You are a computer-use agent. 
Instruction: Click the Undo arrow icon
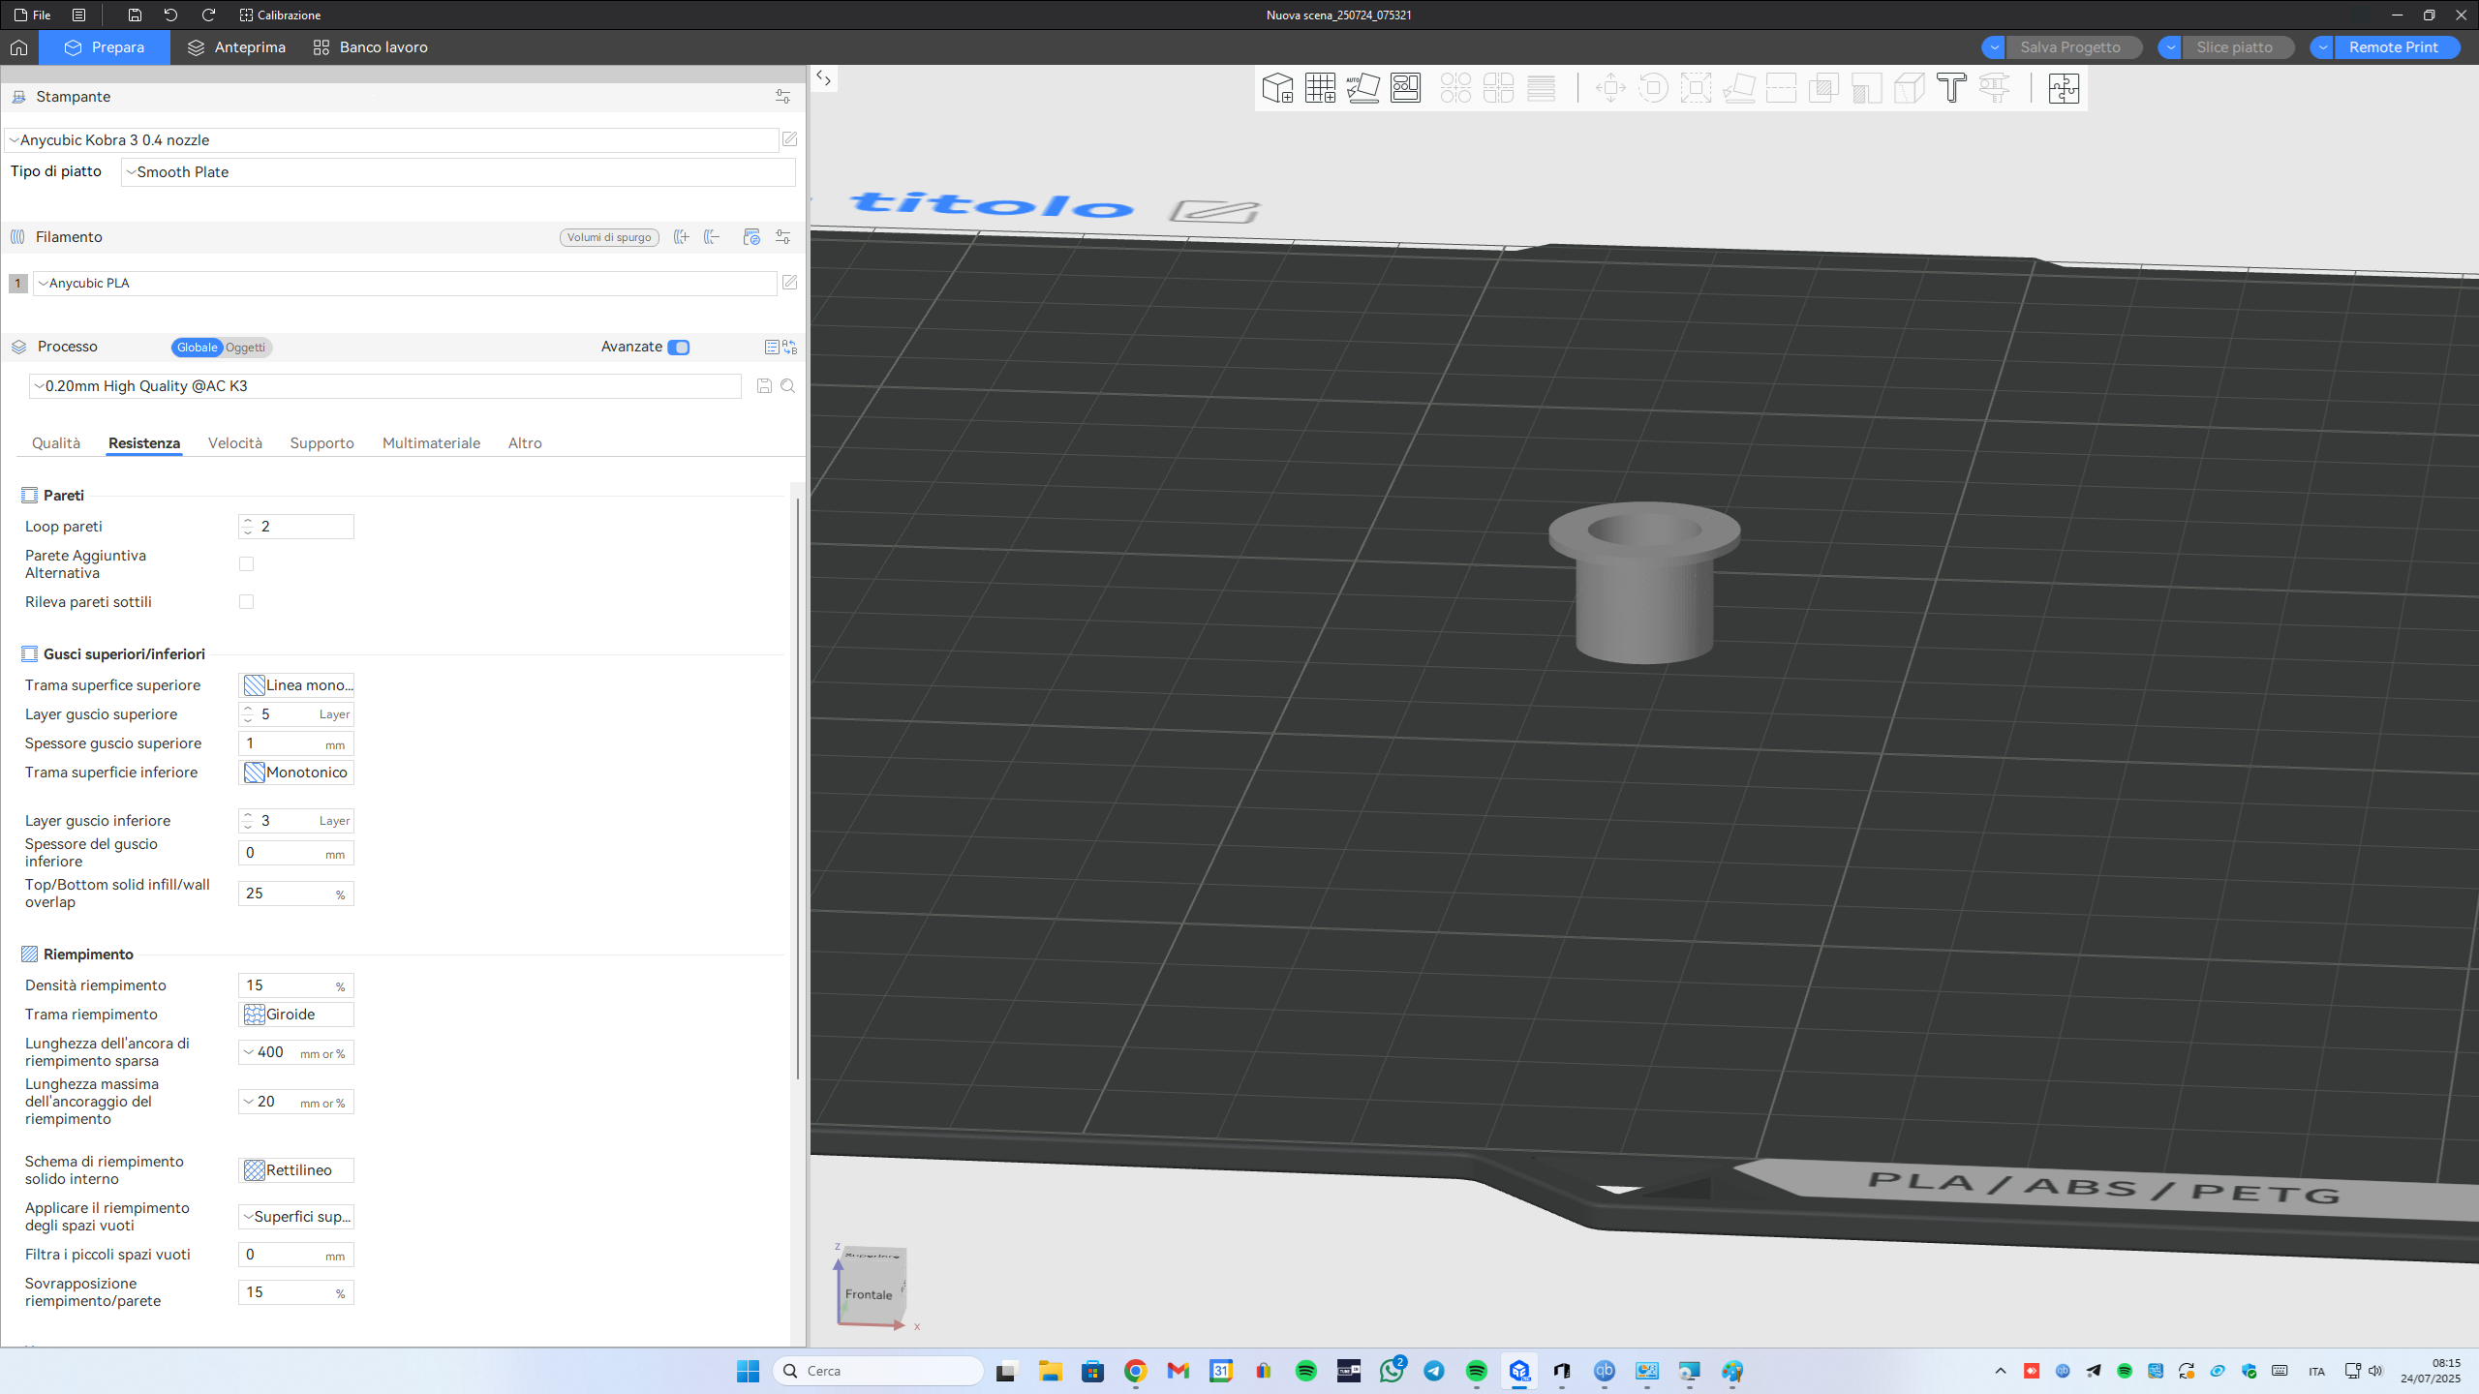[170, 15]
